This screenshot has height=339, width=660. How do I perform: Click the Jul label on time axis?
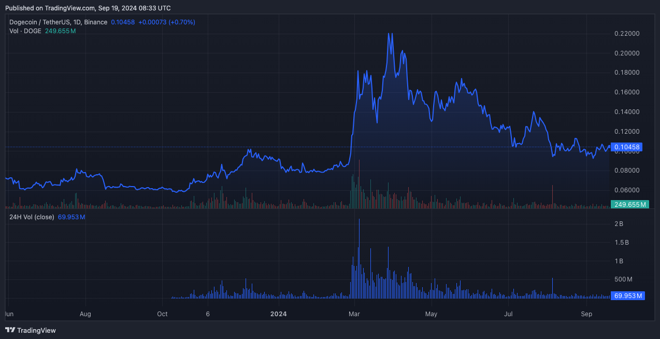coord(509,314)
